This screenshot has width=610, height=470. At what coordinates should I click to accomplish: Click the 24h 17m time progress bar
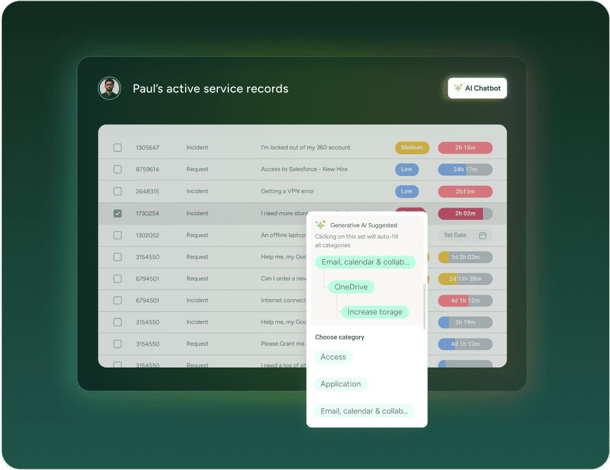click(x=465, y=170)
